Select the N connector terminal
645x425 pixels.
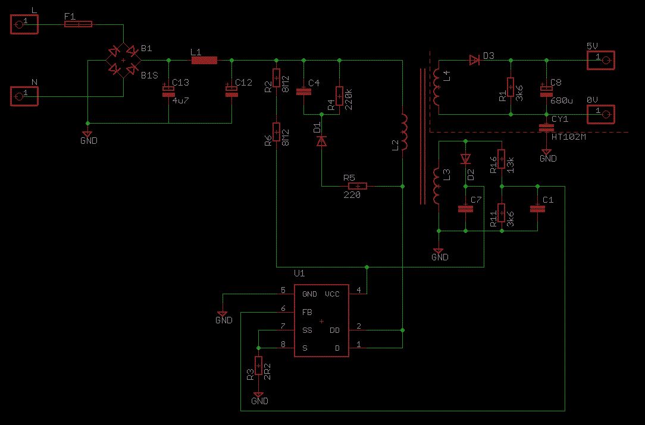pos(24,96)
